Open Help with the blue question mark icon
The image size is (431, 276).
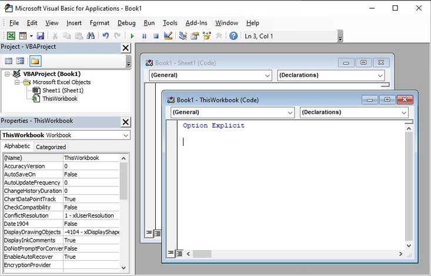233,36
